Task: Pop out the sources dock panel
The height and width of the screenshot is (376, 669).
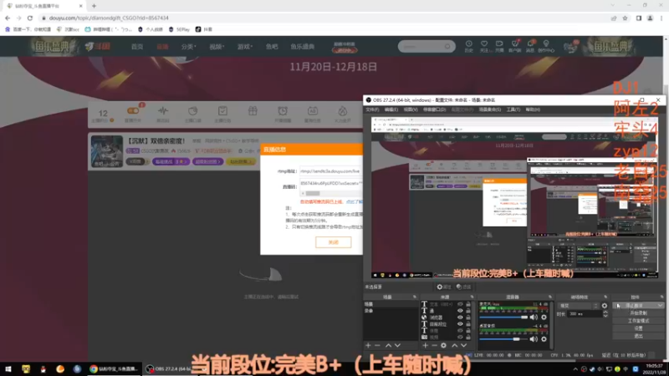Action: click(472, 297)
